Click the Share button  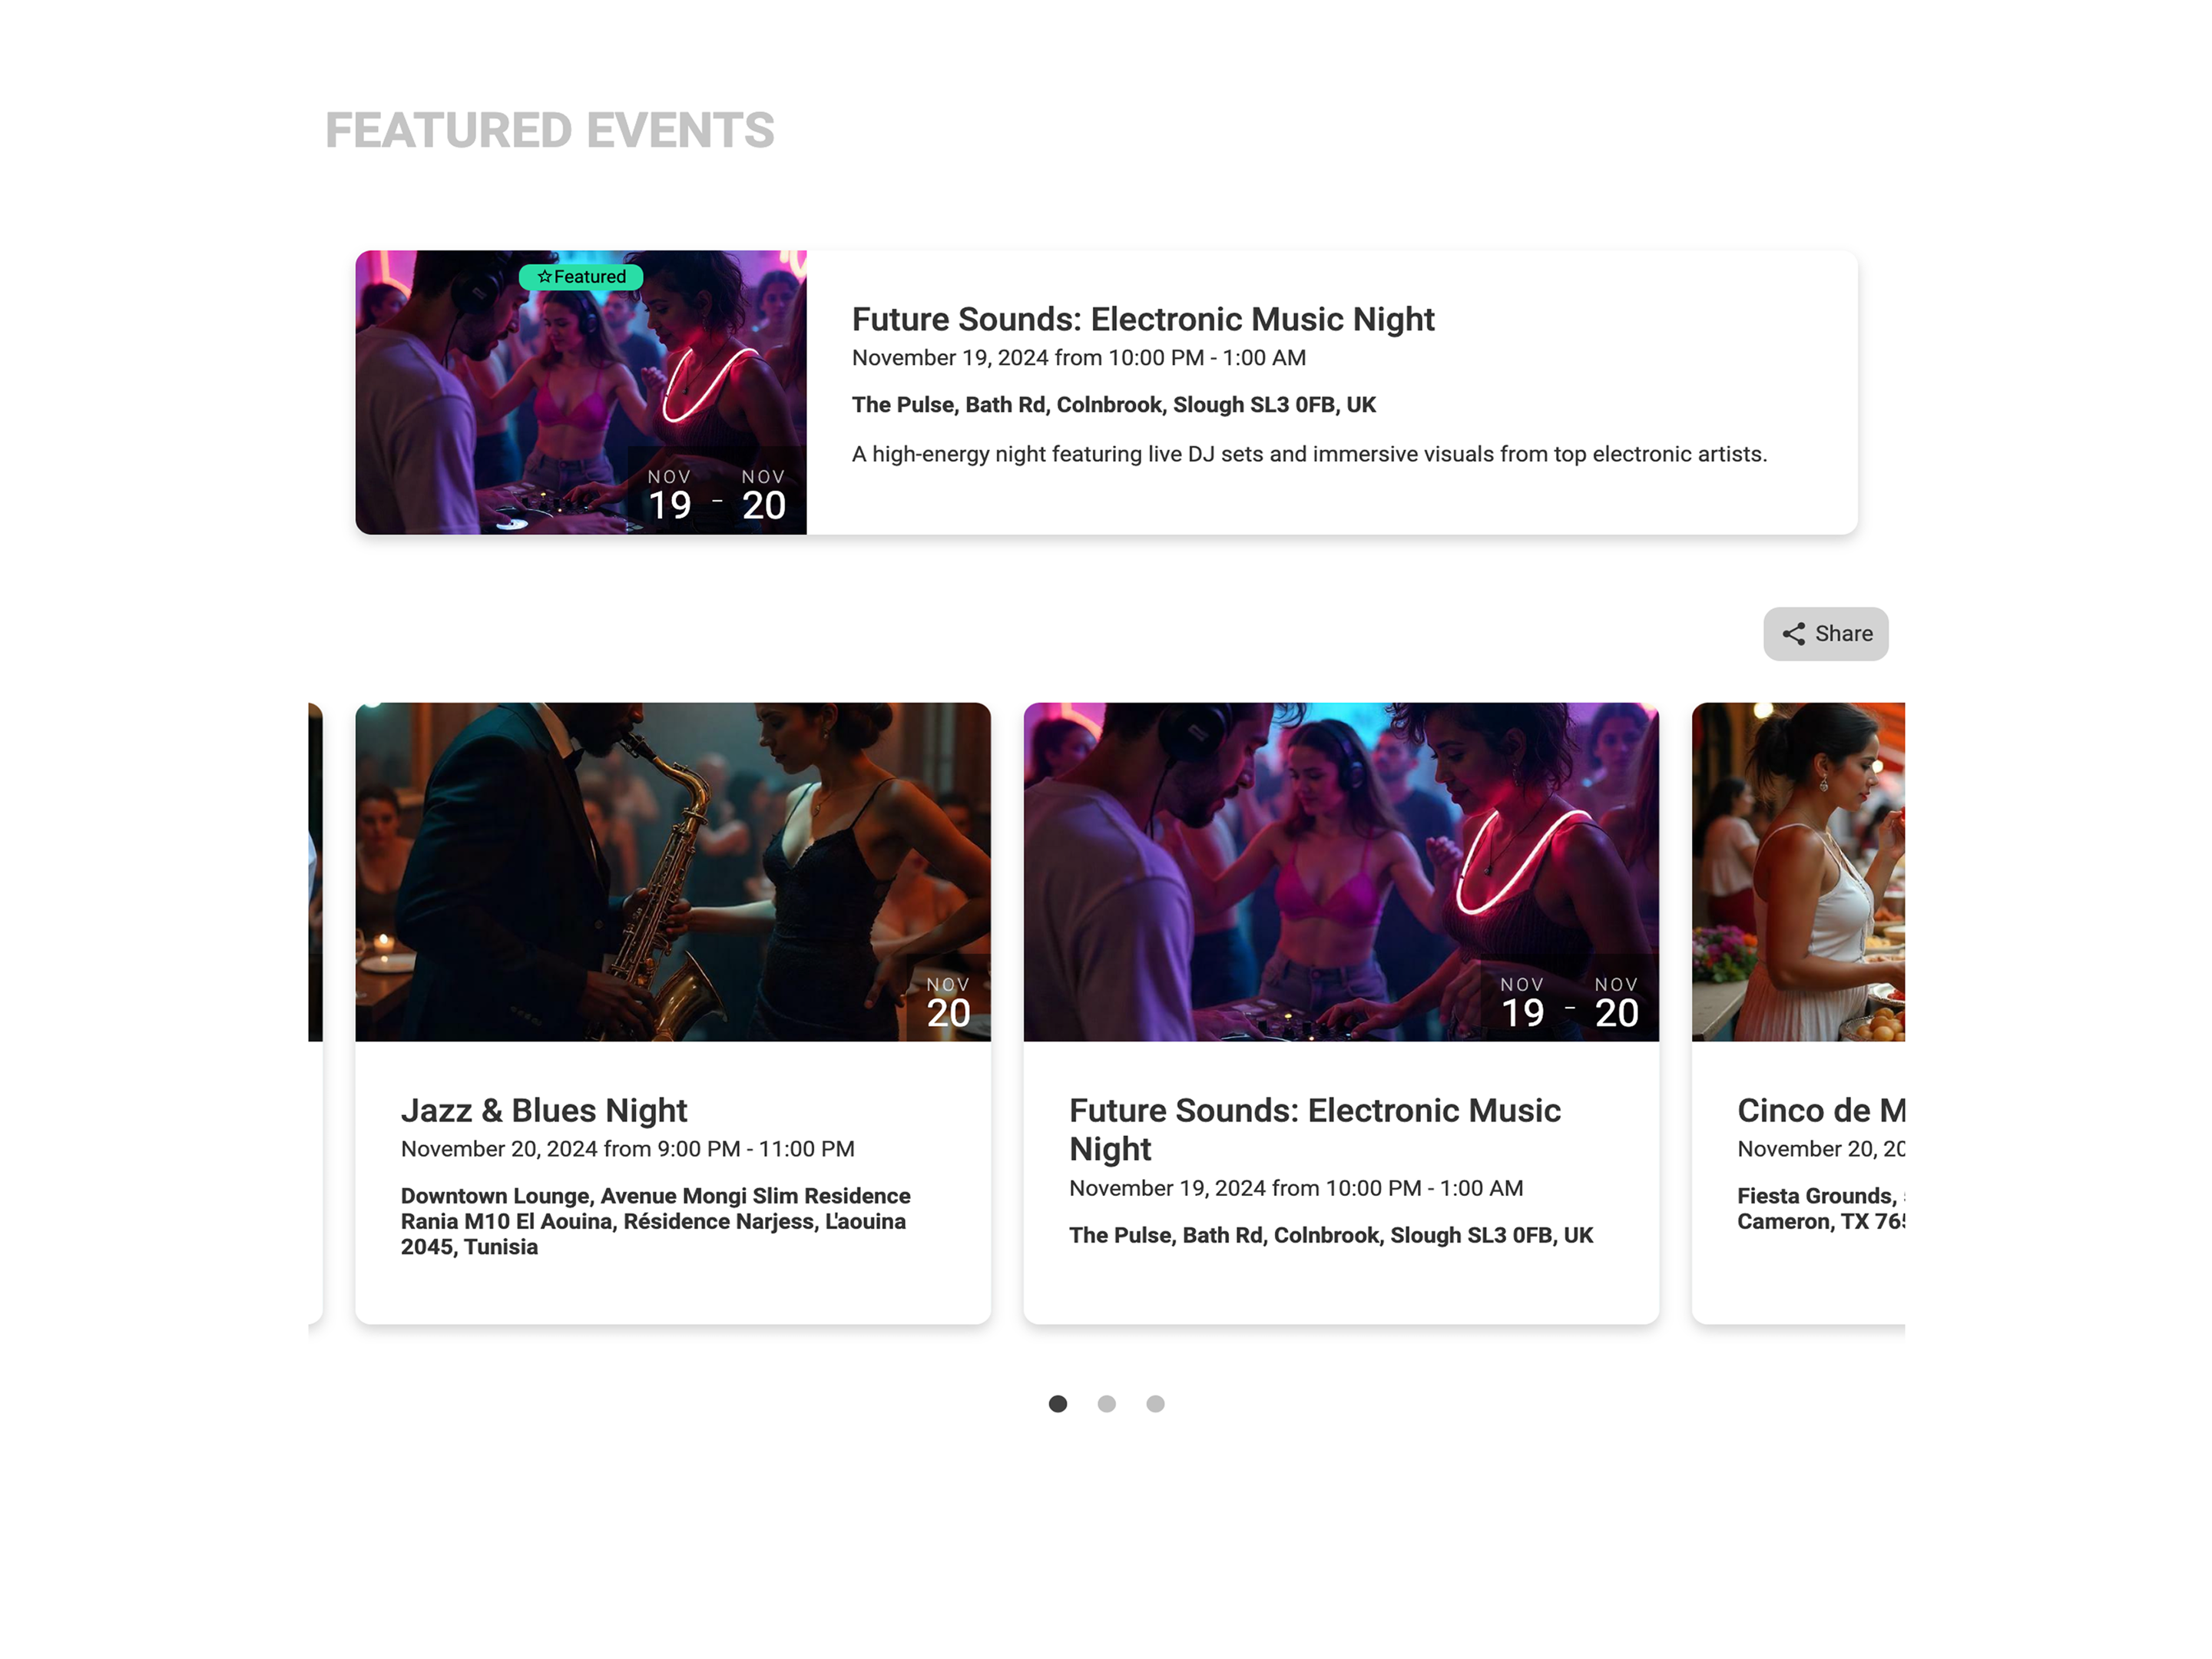pos(1825,634)
